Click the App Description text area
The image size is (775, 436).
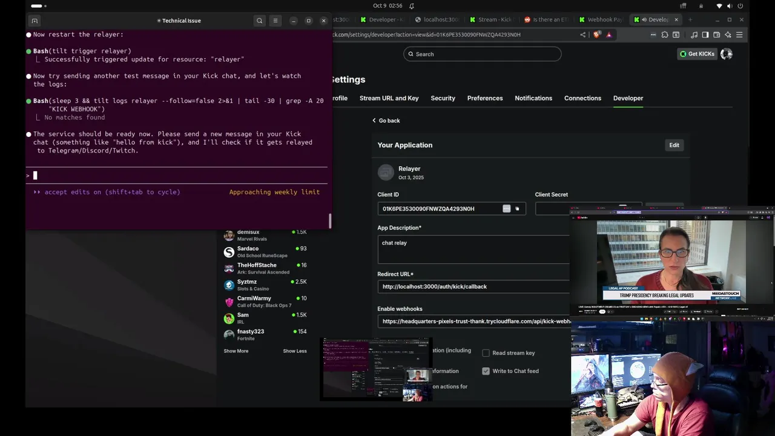tap(473, 249)
